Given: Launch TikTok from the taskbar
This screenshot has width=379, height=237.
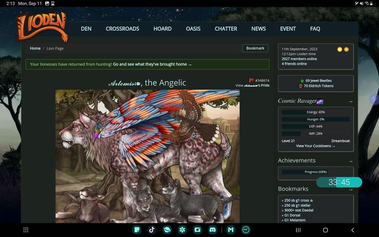Looking at the screenshot, I should point(152,230).
